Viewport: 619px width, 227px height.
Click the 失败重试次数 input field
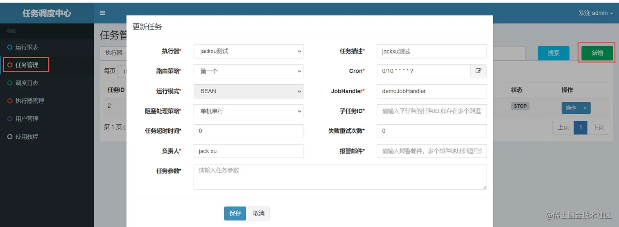pos(431,131)
